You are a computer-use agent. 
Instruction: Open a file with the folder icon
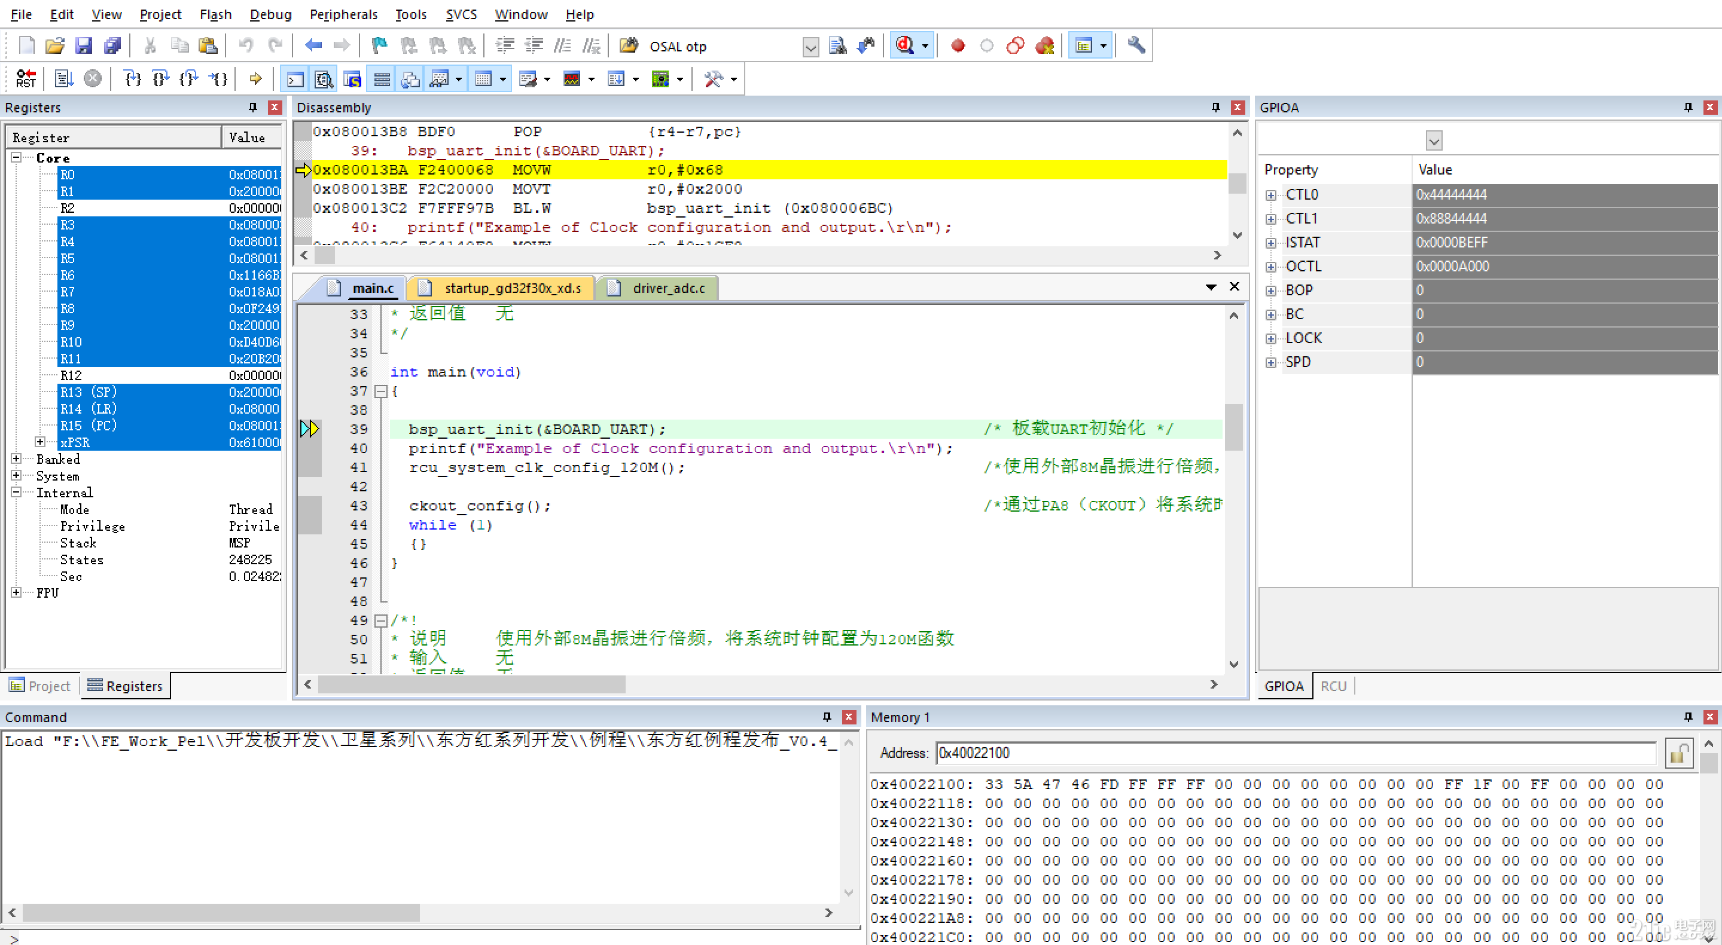55,45
